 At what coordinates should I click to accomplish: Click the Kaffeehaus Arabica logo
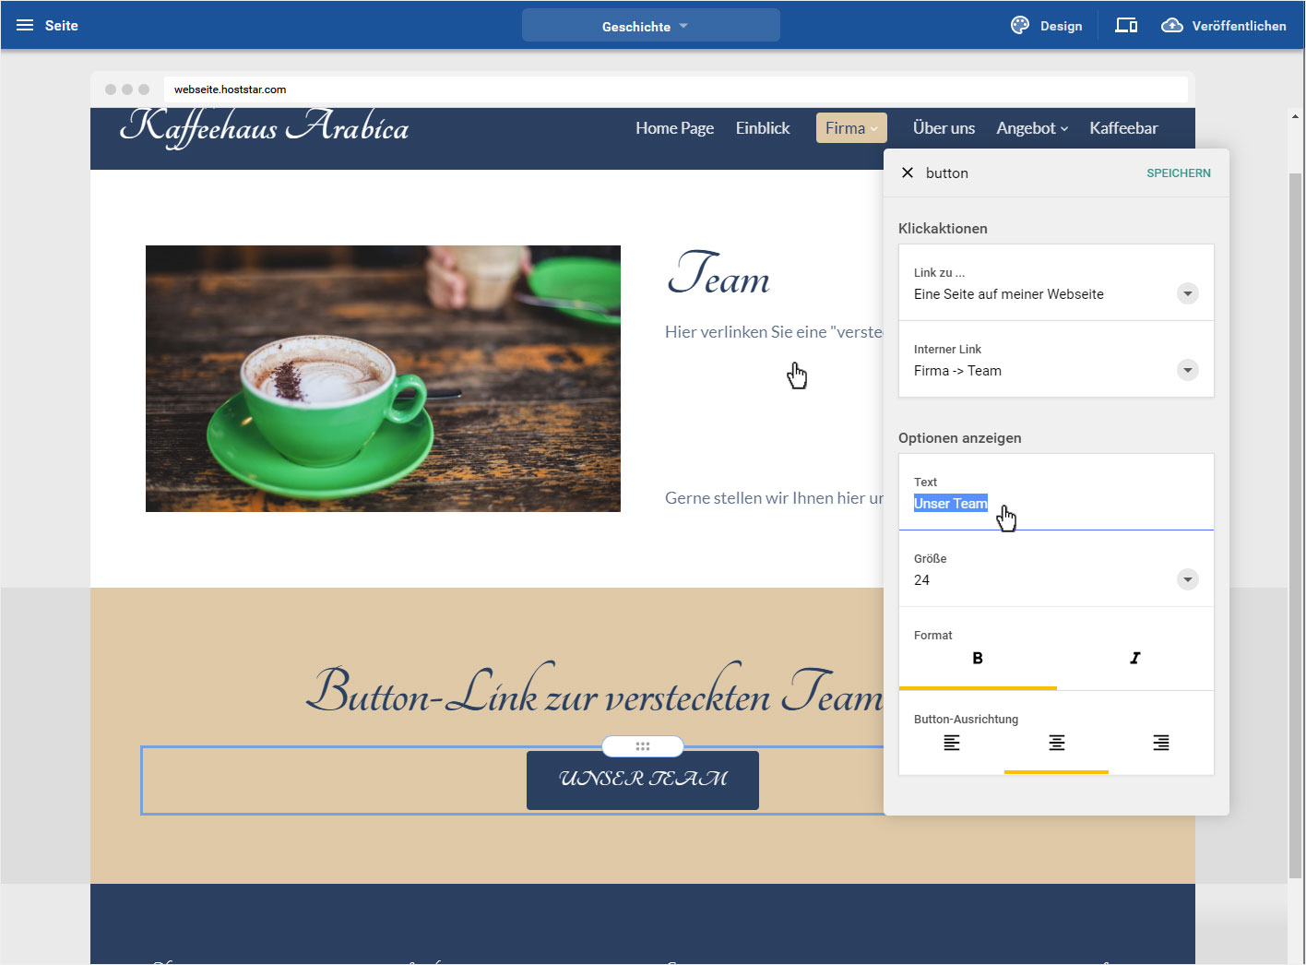(264, 127)
